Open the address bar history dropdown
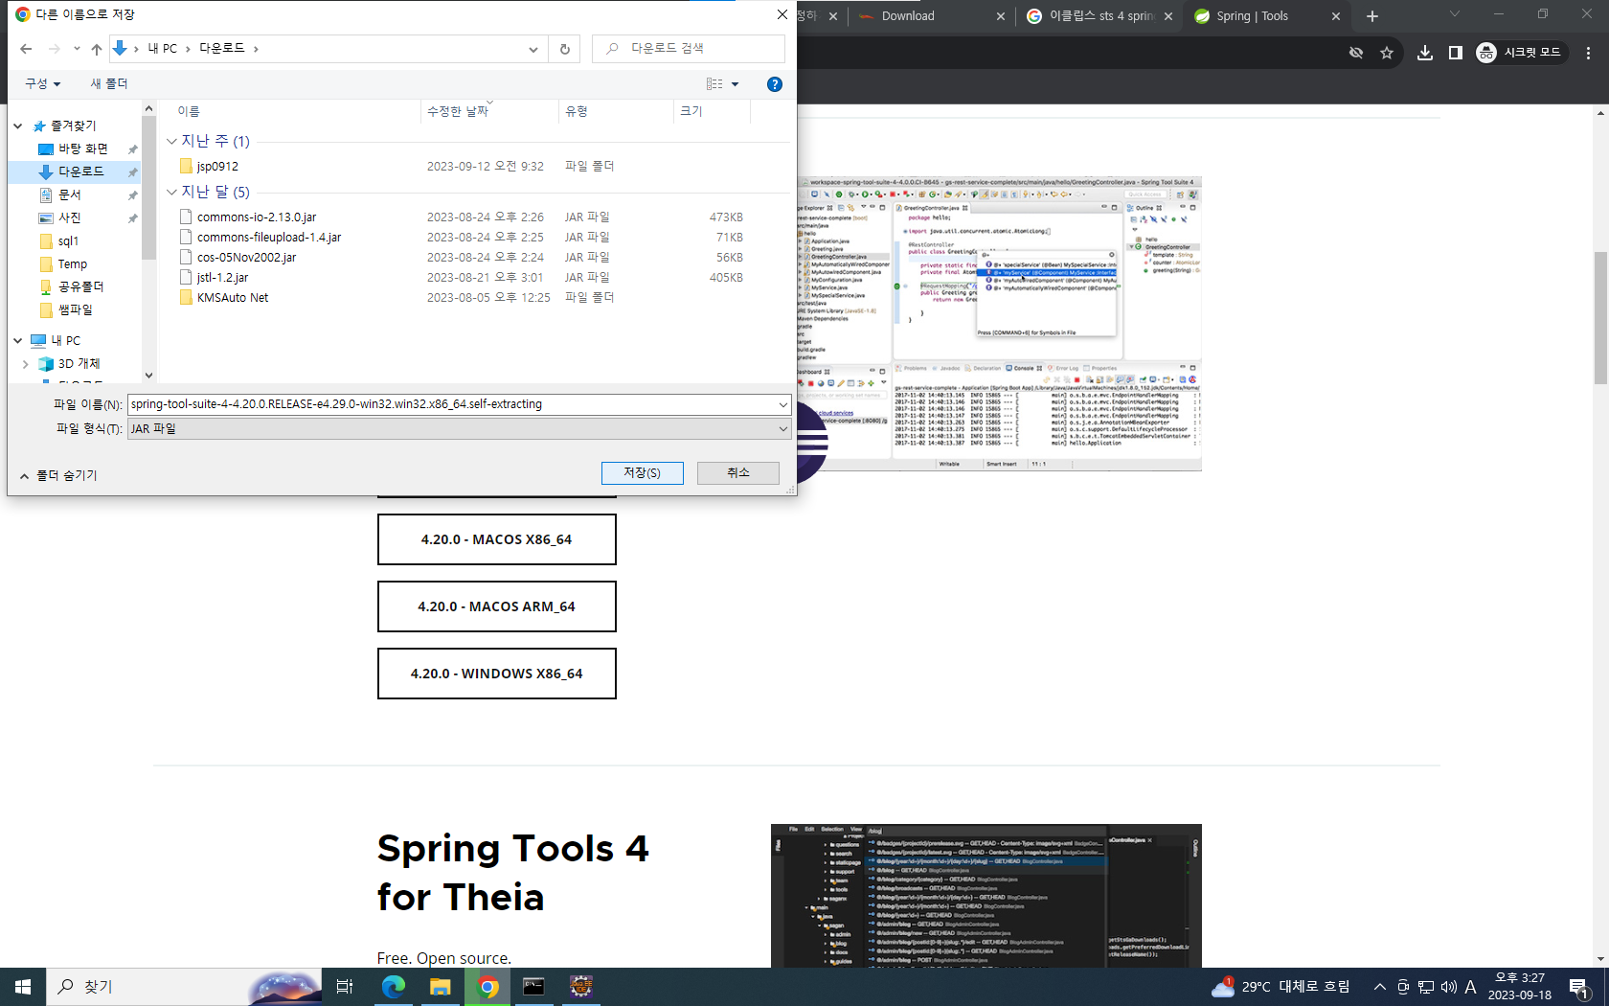This screenshot has width=1609, height=1006. coord(533,49)
